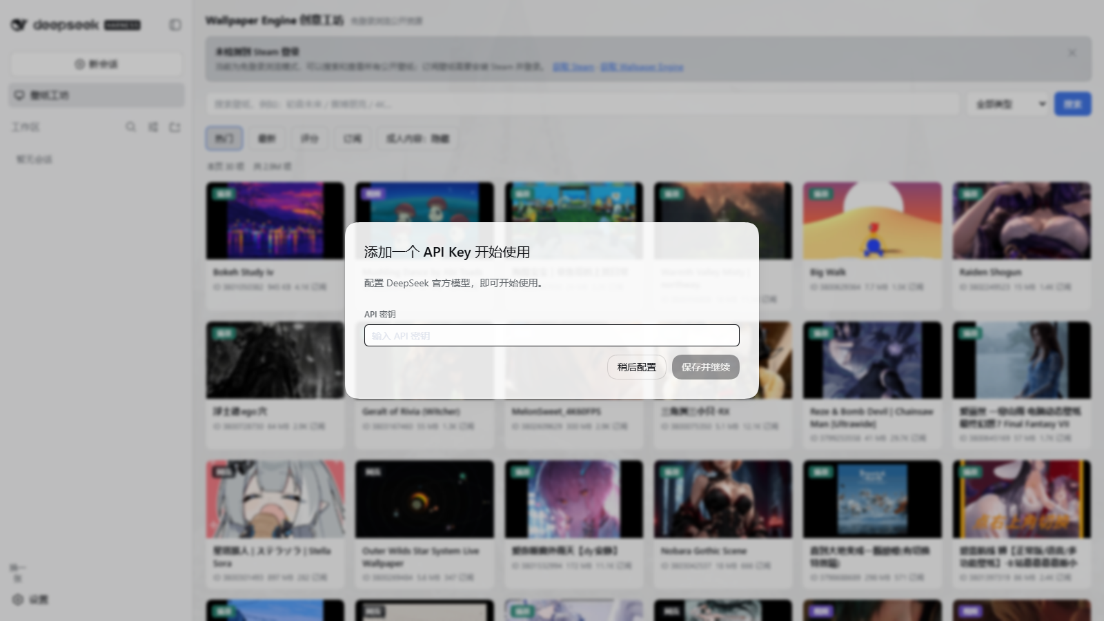Image resolution: width=1104 pixels, height=621 pixels.
Task: Open the Bokeh Study iv wallpaper thumbnail
Action: (275, 221)
